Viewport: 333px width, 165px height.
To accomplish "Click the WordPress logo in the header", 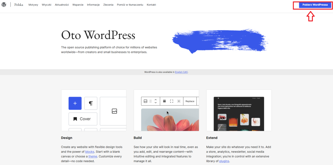I will click(4, 5).
